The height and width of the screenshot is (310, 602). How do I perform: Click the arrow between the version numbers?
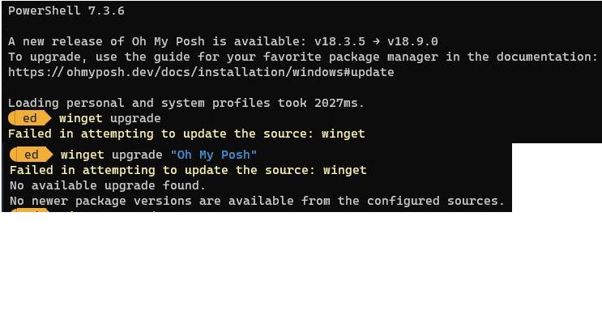click(377, 41)
